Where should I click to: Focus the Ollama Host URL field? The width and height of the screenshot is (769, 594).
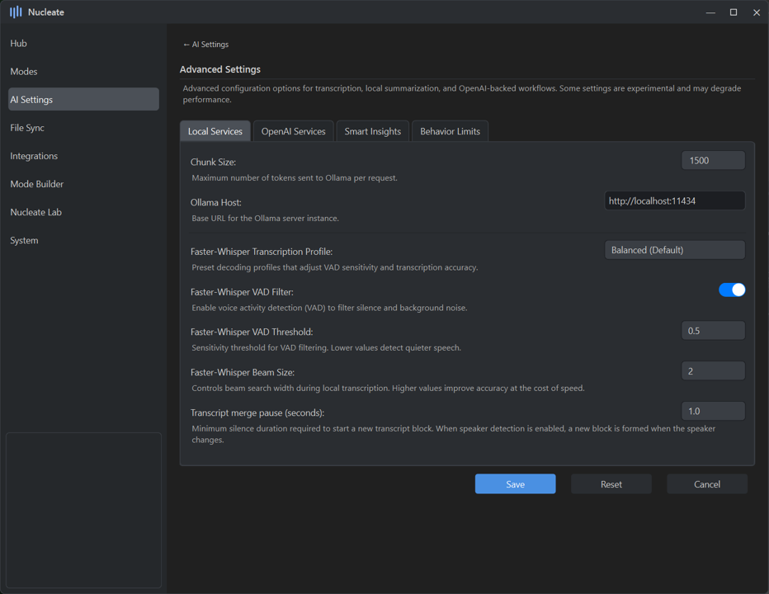(x=674, y=200)
